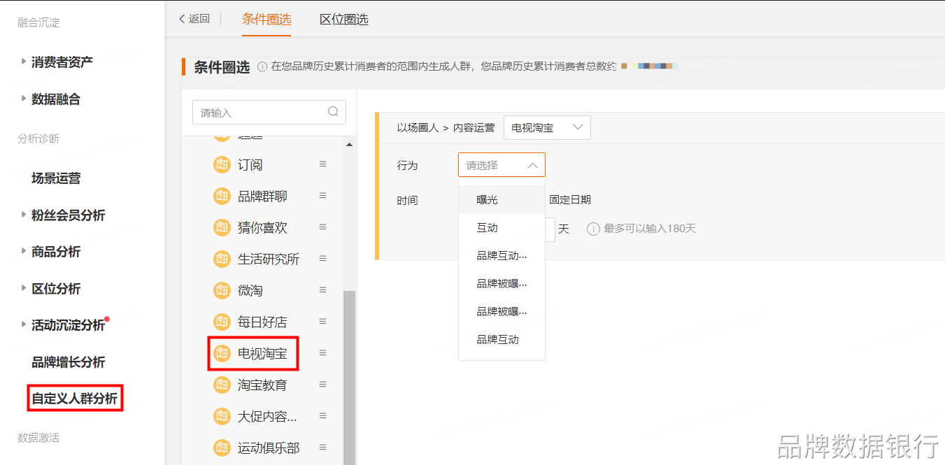Click the drag handle icon for 生活研究所
This screenshot has width=945, height=465.
323,259
